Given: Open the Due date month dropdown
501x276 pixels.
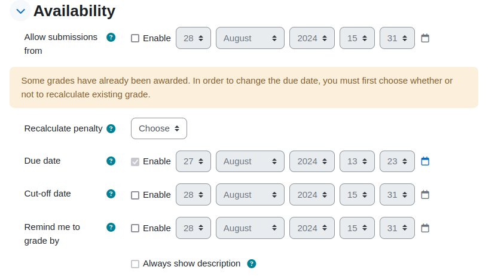Looking at the screenshot, I should click(250, 161).
